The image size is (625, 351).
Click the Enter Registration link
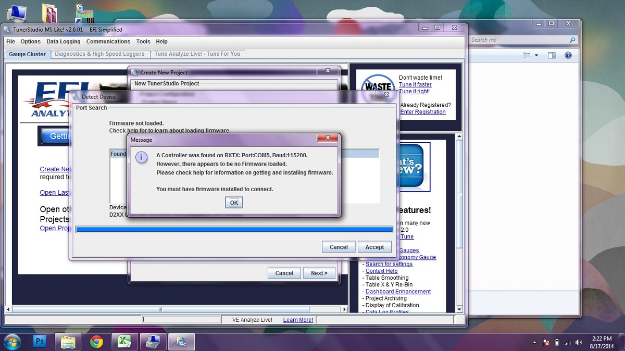pyautogui.click(x=423, y=112)
